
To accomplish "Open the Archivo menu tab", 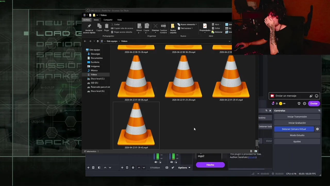I will tap(87, 20).
